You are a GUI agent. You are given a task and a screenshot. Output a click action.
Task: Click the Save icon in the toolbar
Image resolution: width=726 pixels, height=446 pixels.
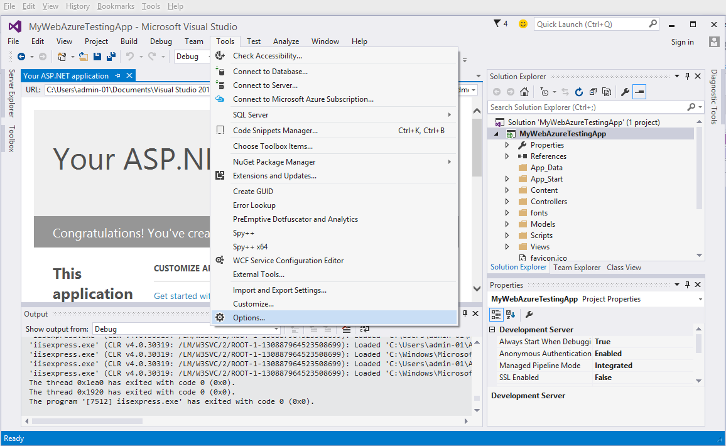tap(97, 57)
